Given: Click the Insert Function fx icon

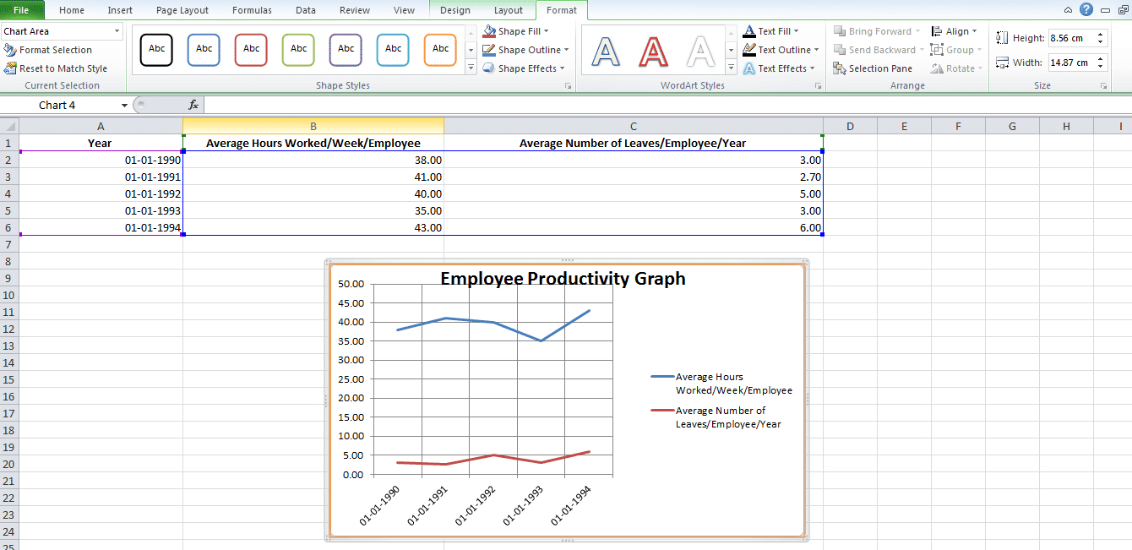Looking at the screenshot, I should (193, 105).
